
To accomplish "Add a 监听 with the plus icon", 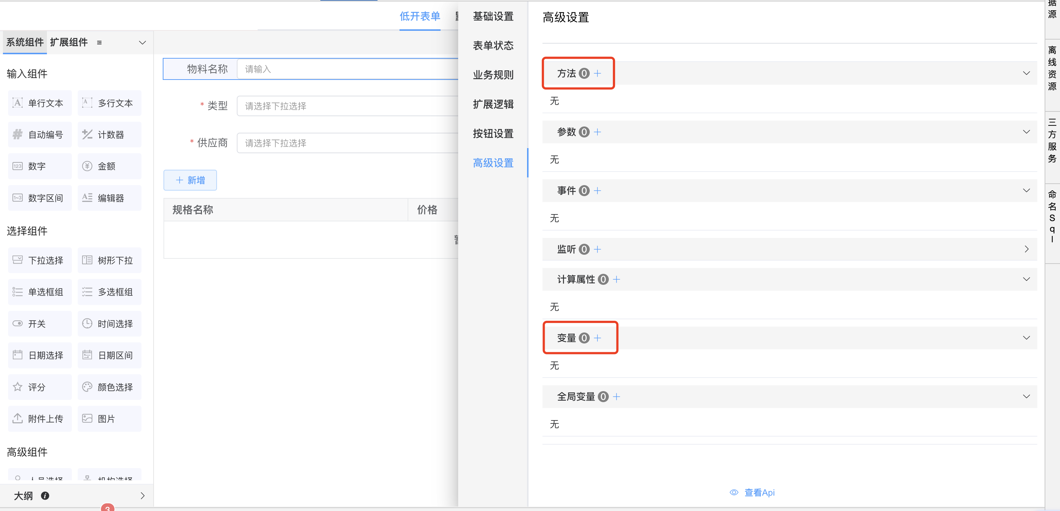I will click(x=597, y=249).
